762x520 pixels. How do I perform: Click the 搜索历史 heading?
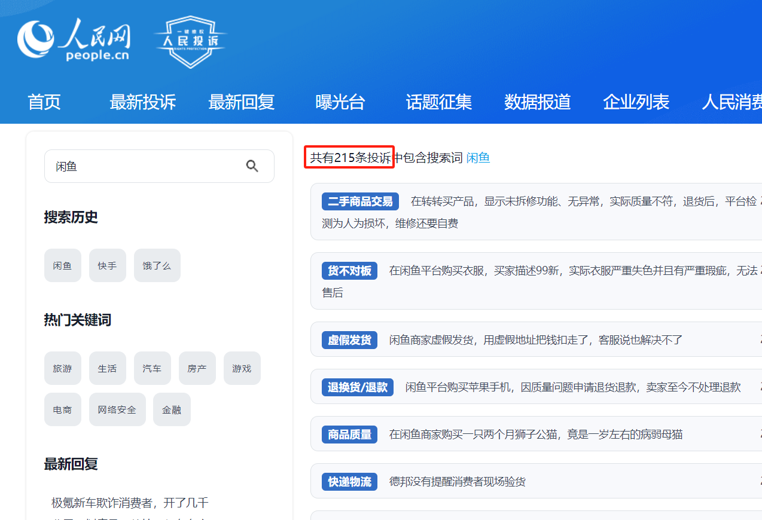point(71,217)
